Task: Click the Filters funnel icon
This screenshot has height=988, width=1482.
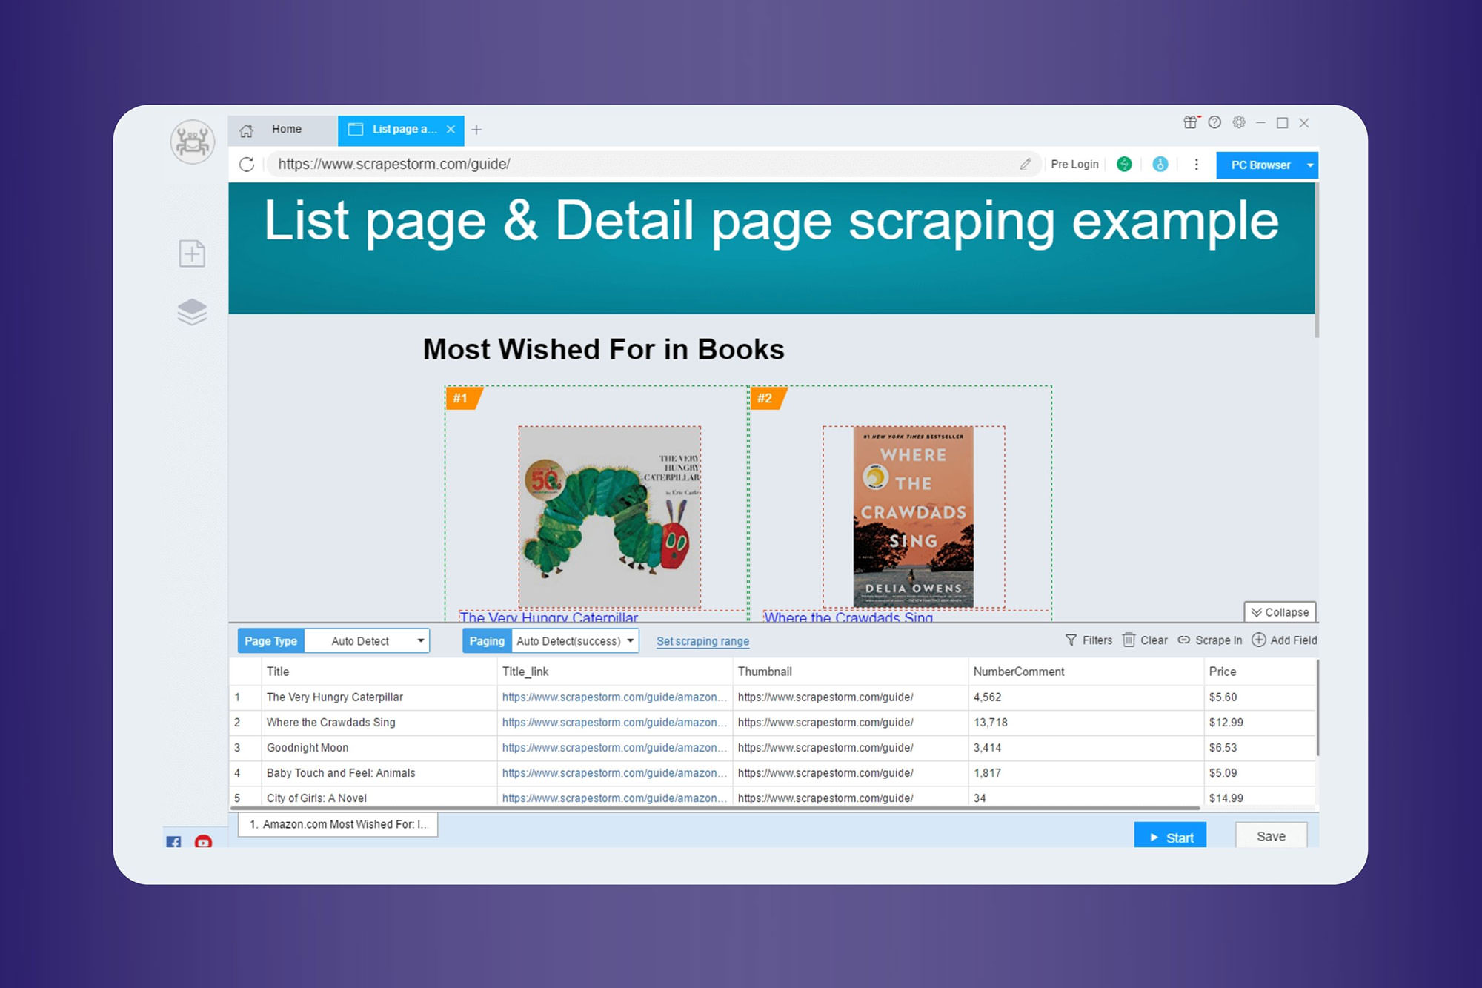Action: (1071, 640)
